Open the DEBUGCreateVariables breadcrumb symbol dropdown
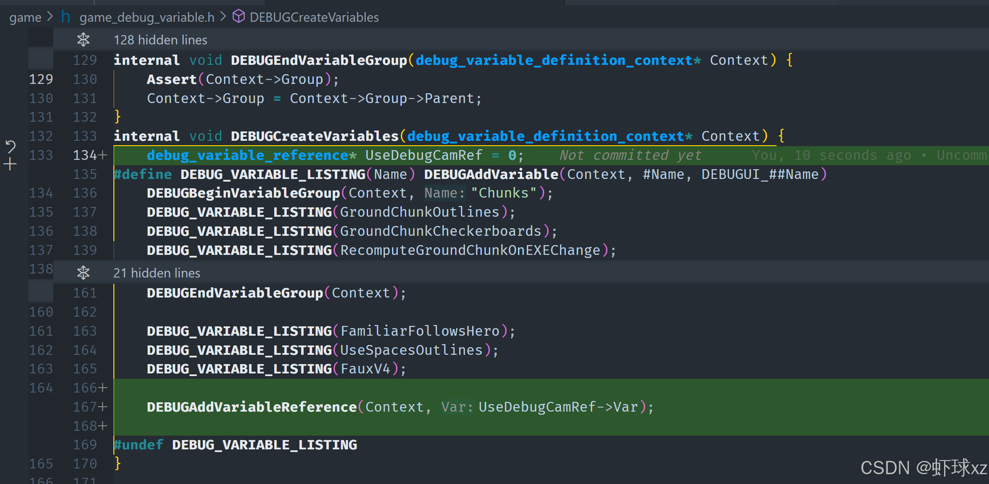989x484 pixels. point(314,17)
